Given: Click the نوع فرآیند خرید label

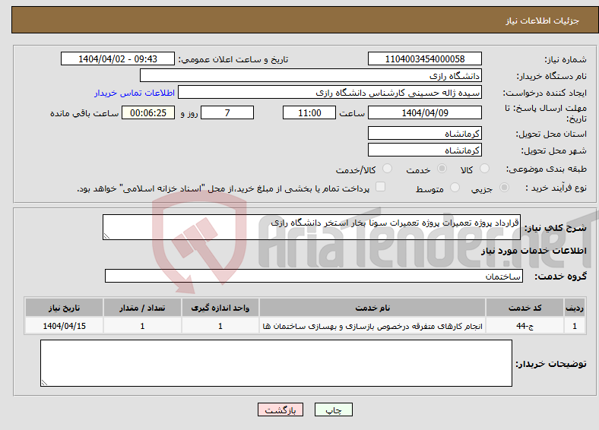Looking at the screenshot, I should 556,188.
